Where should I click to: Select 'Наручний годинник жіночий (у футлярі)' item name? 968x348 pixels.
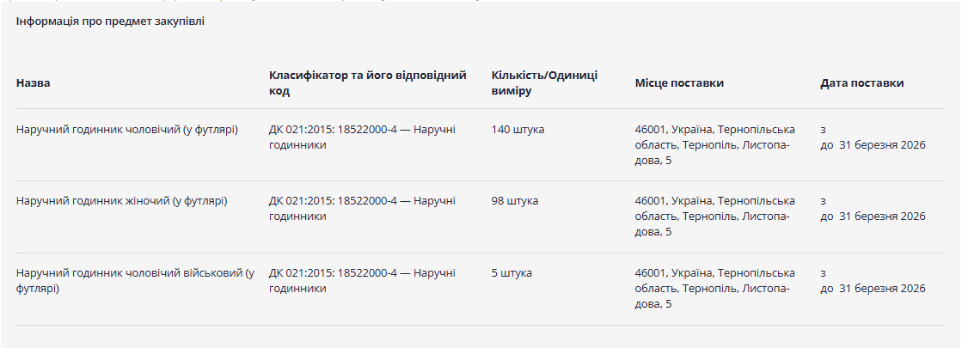point(121,201)
